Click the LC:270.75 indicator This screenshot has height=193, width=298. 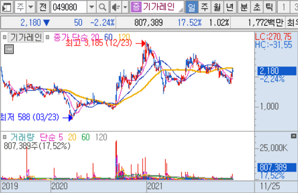(x=273, y=36)
